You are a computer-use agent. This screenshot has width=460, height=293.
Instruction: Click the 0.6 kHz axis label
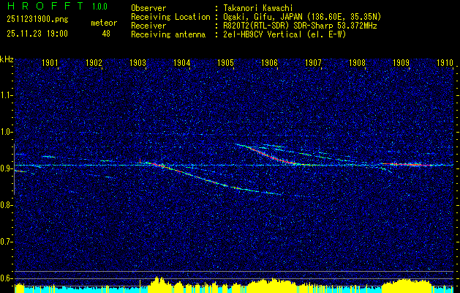[5, 278]
